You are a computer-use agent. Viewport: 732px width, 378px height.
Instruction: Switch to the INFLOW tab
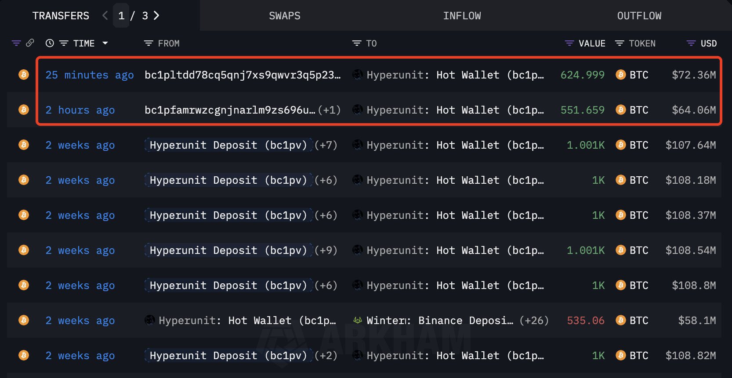(462, 16)
